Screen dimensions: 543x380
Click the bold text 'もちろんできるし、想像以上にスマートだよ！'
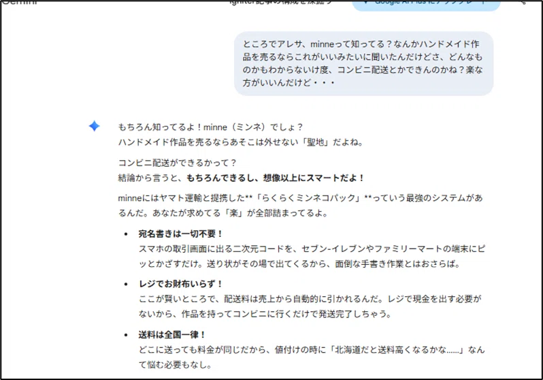click(x=276, y=178)
